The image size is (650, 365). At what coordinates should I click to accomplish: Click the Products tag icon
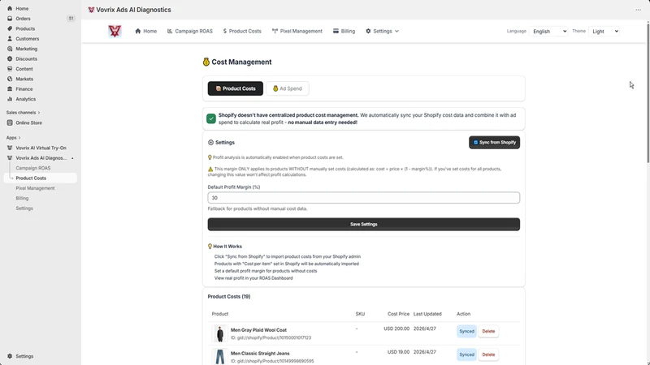(10, 28)
